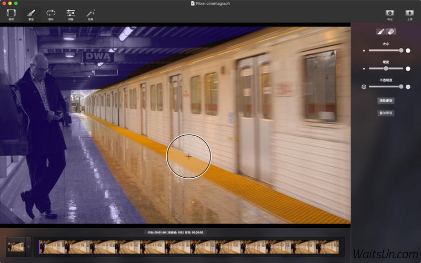Switch to the paint brush mask mode
The image size is (421, 263).
(x=380, y=32)
